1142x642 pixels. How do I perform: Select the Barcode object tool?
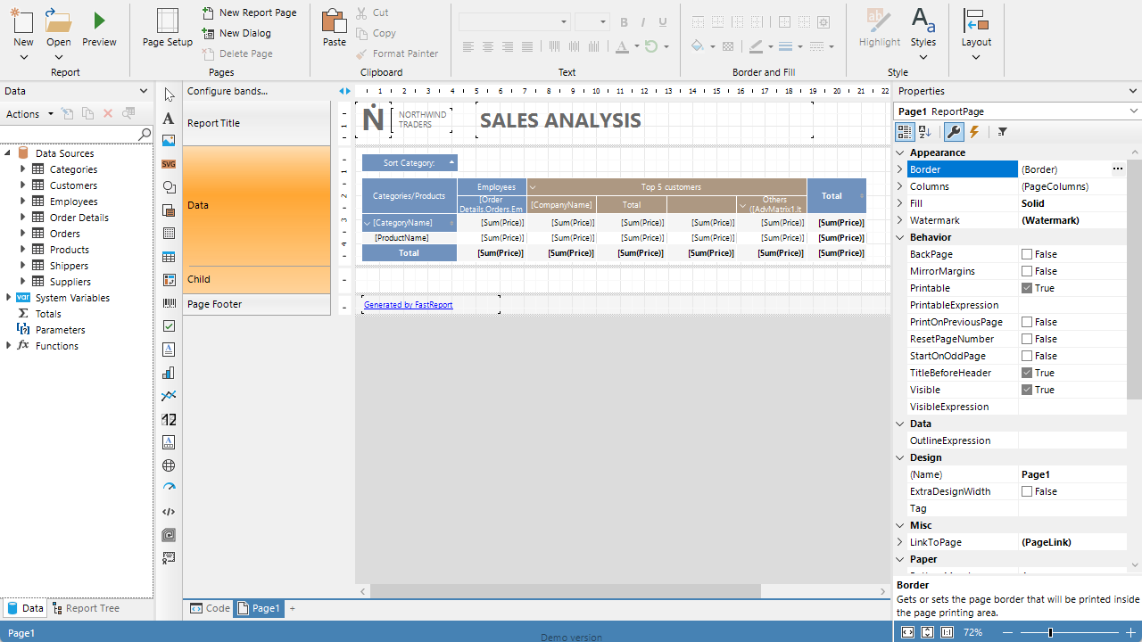pyautogui.click(x=169, y=303)
